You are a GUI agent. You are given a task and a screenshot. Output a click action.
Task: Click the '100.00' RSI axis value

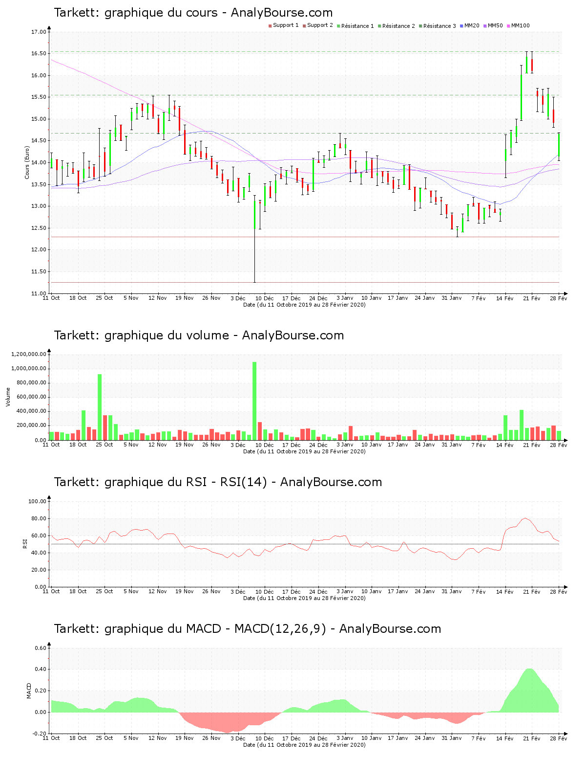point(37,502)
